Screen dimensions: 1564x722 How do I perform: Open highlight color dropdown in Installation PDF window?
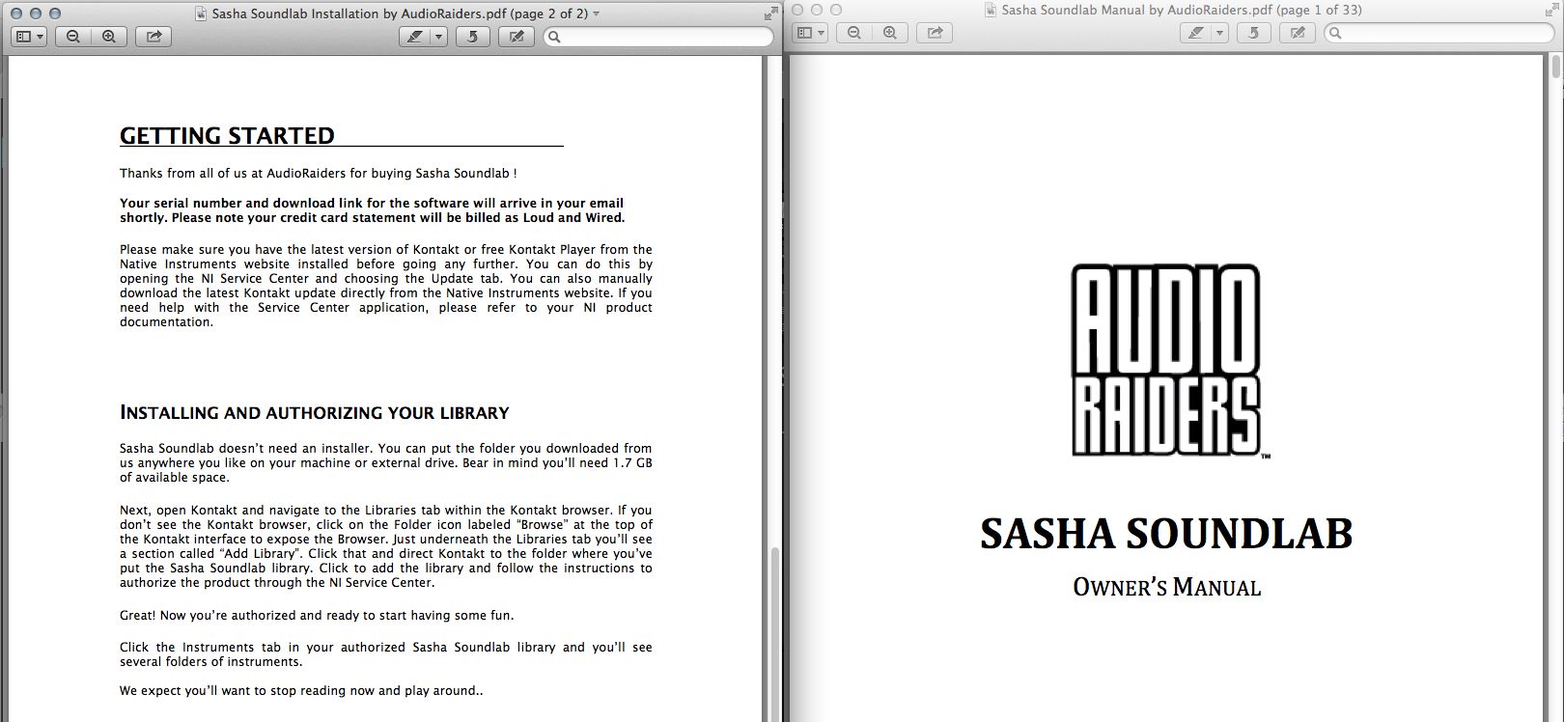coord(439,37)
